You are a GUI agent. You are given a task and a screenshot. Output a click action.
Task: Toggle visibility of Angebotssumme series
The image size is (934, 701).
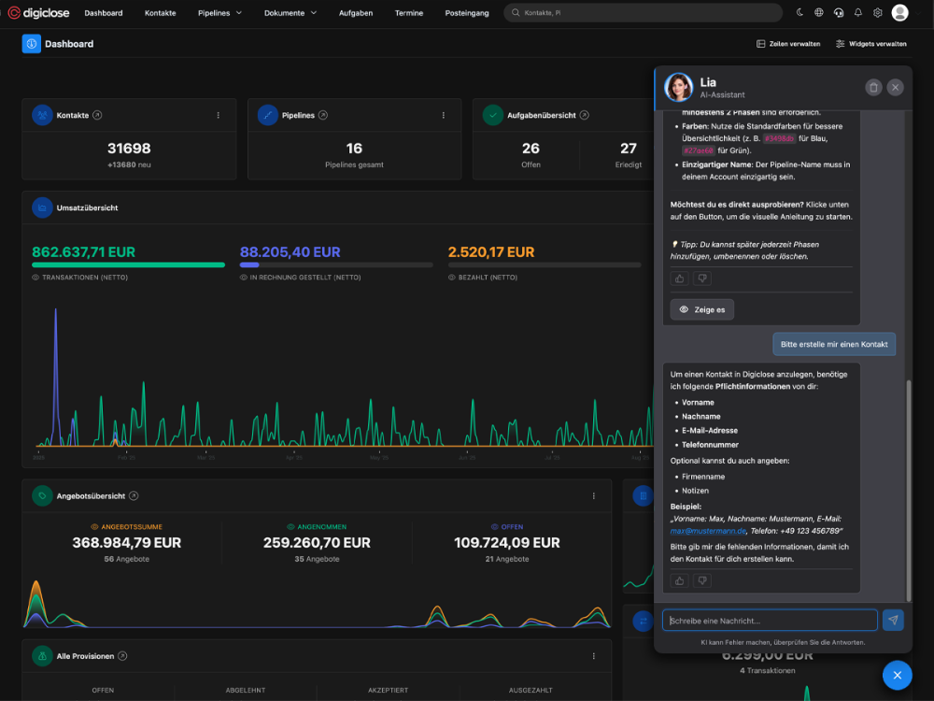click(x=94, y=527)
